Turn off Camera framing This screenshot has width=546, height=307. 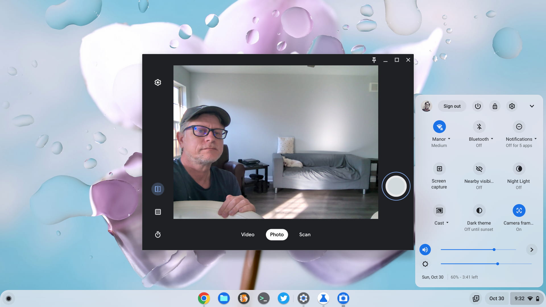[519, 211]
